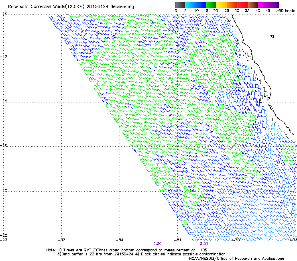Click the title 'Rapidscat Corrected Winds(12.5KM)'
This screenshot has width=297, height=261.
(x=46, y=7)
